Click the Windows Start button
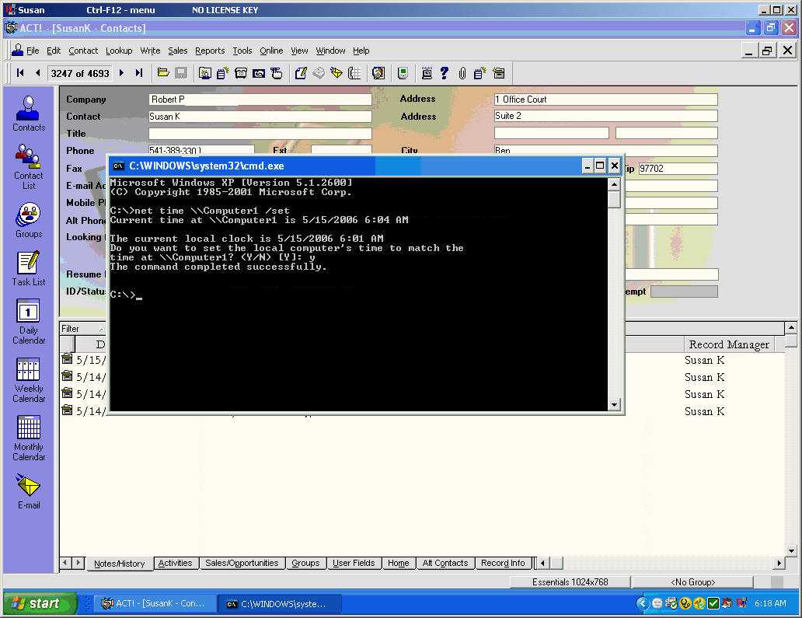802x618 pixels. click(40, 604)
